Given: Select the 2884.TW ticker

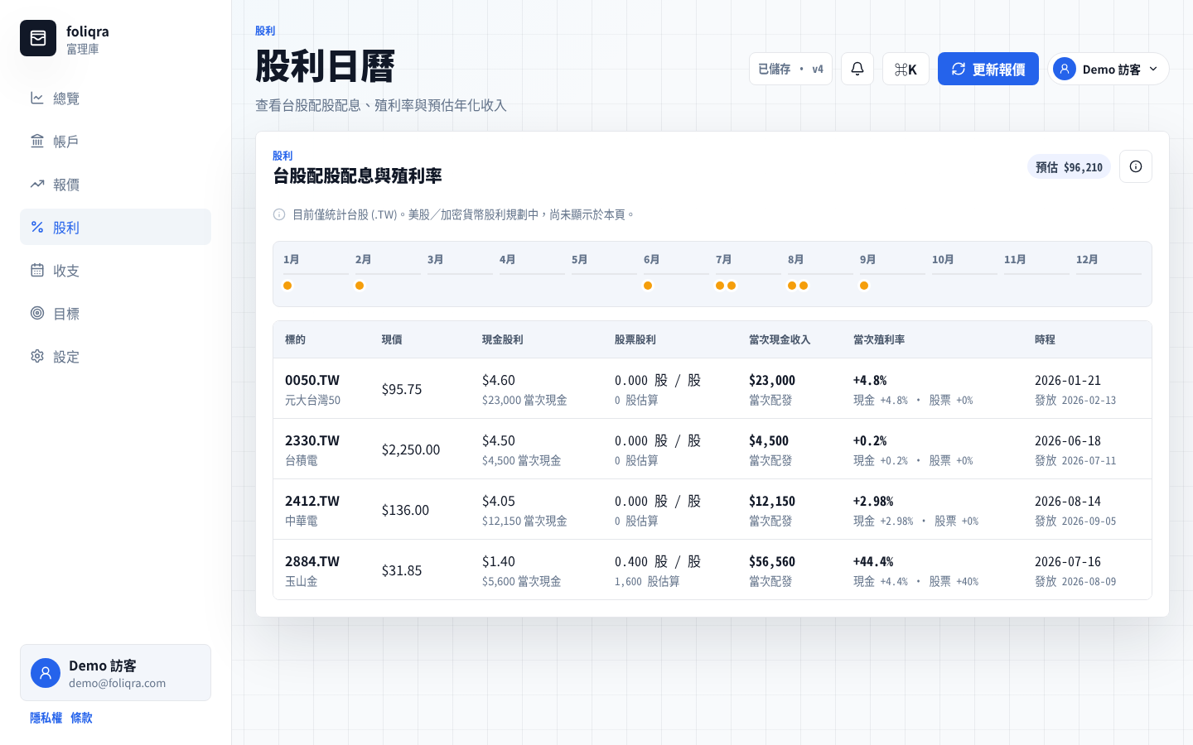Looking at the screenshot, I should (312, 561).
